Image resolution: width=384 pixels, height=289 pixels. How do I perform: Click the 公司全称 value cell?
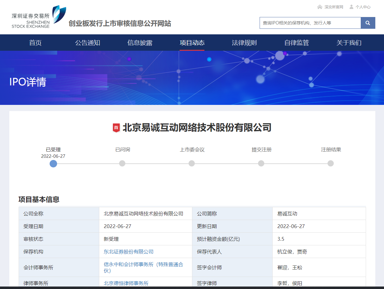(145, 214)
